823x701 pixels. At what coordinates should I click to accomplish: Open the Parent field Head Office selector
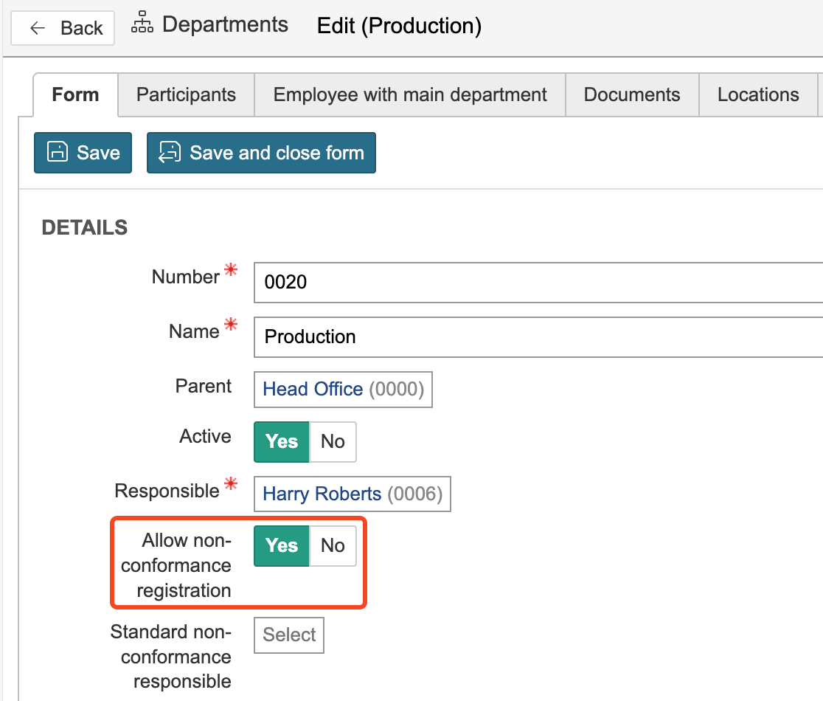click(343, 390)
